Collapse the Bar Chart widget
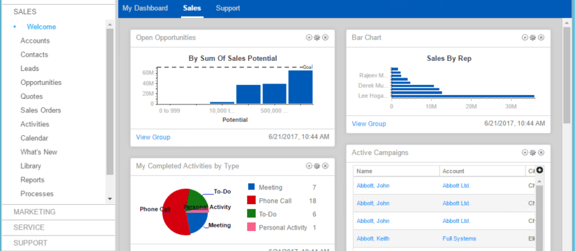Screen dimensions: 575x251 point(525,37)
